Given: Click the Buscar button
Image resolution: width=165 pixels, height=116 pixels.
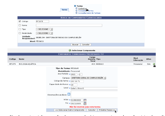Looking at the screenshot, I should pyautogui.click(x=75, y=45).
